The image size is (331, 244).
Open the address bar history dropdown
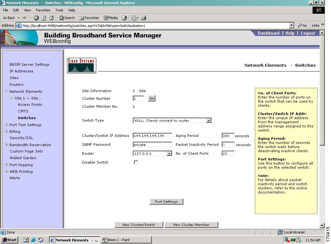(x=292, y=25)
